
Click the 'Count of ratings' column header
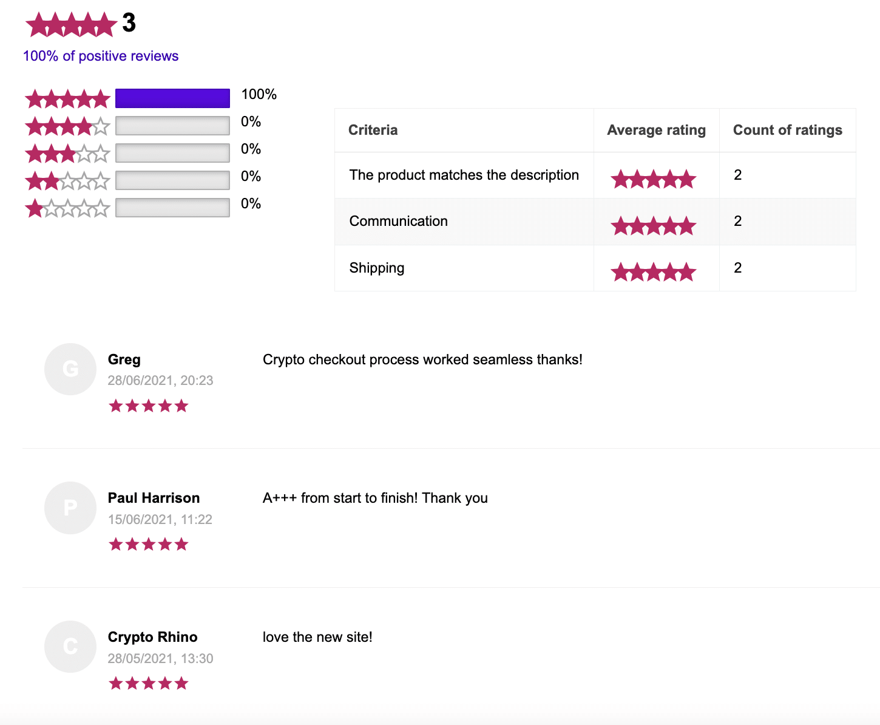[x=787, y=130]
